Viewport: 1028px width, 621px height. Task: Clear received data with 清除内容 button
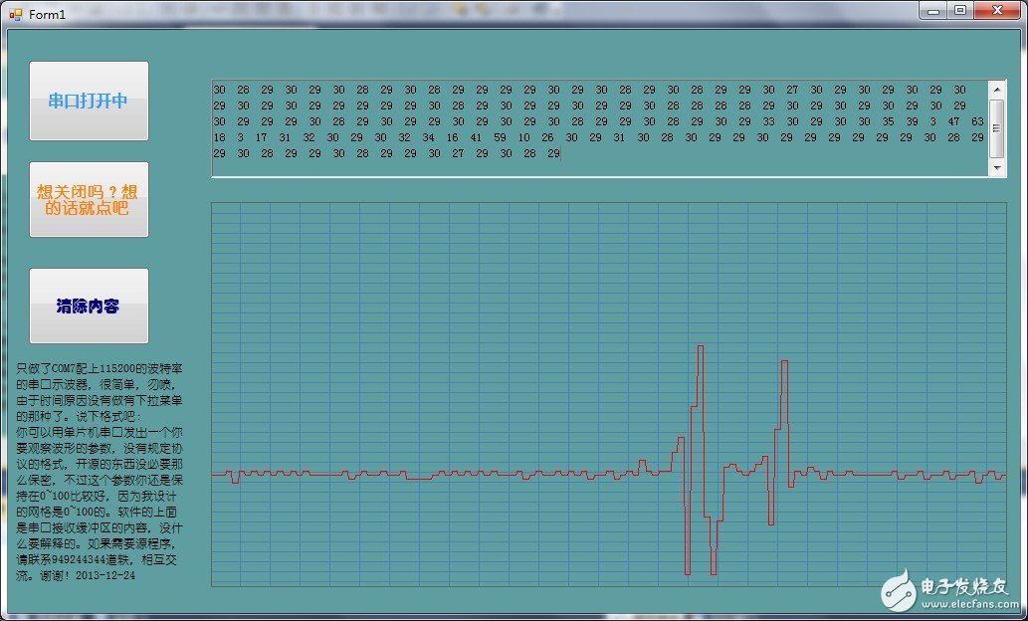[89, 306]
